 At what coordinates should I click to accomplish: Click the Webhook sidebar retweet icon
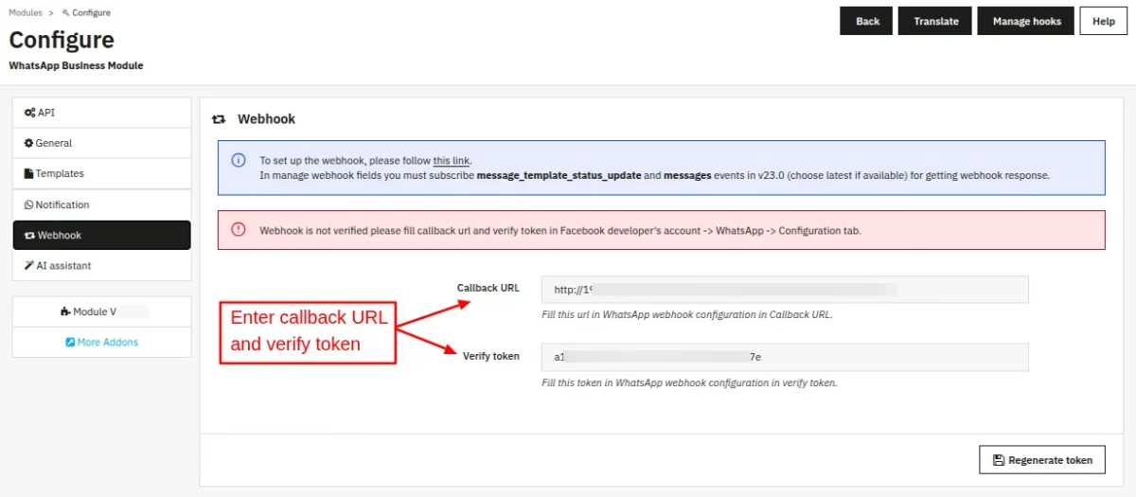[29, 236]
